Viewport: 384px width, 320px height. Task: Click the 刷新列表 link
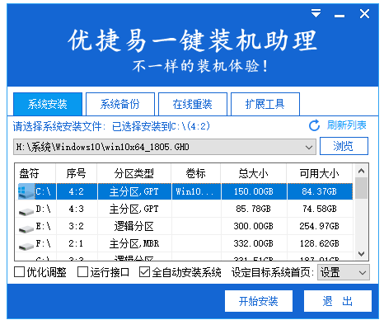click(x=346, y=125)
